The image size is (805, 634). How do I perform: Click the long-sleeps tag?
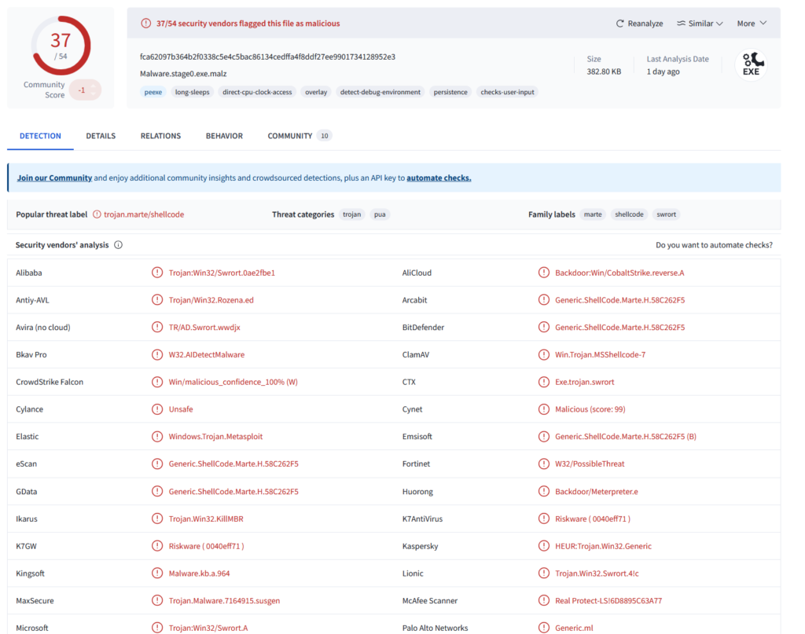click(x=192, y=93)
